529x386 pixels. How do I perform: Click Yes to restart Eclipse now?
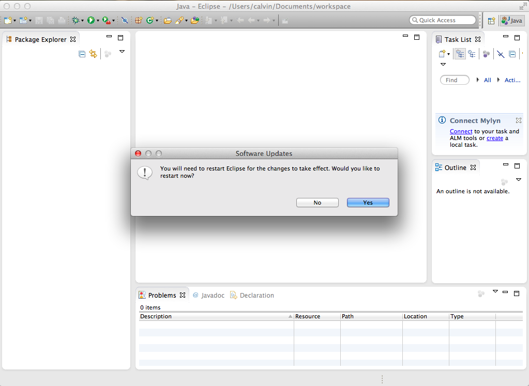(x=368, y=203)
